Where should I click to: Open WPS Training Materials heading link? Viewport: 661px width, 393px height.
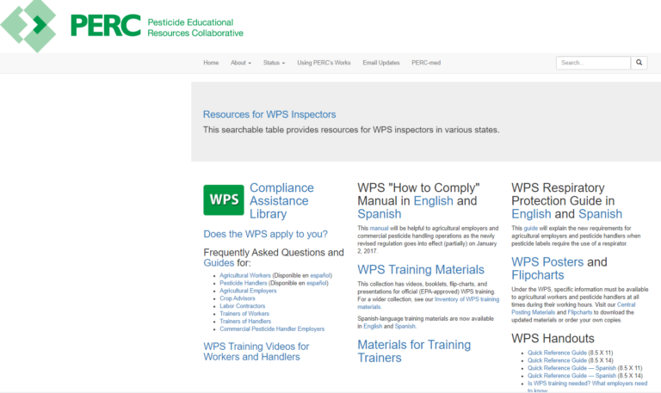coord(421,269)
